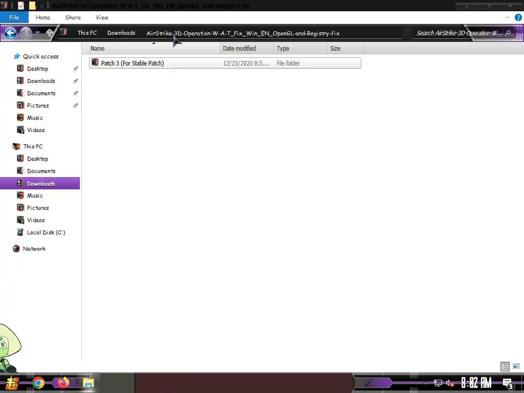Screen dimensions: 524x393
Task: Click the muted volume tray icon
Action: 450,383
